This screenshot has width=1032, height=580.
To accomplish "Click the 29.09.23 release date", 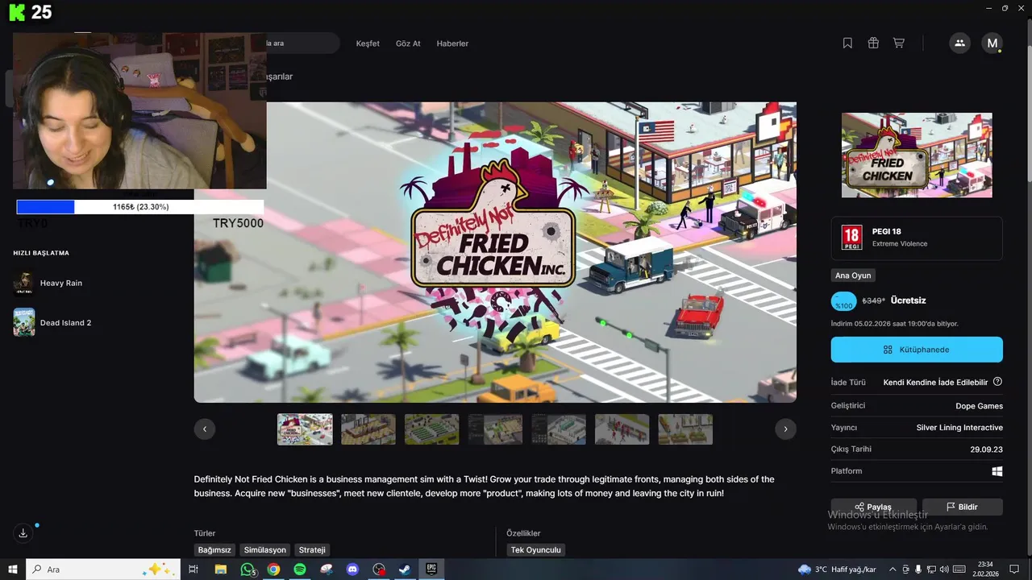I will coord(987,449).
